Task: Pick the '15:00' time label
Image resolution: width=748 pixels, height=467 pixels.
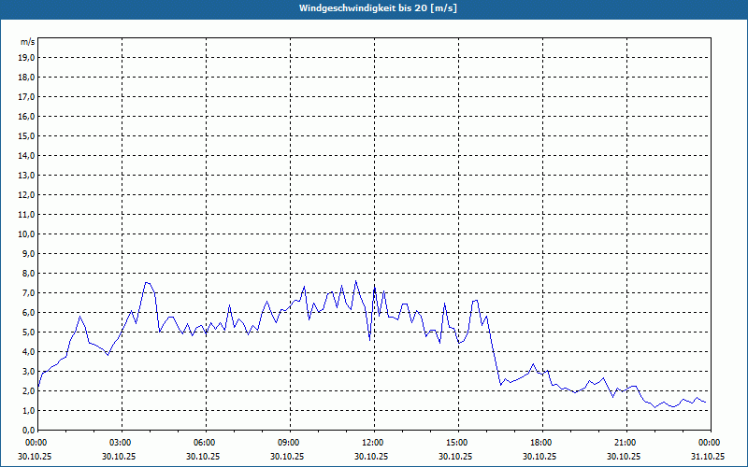Action: [456, 443]
